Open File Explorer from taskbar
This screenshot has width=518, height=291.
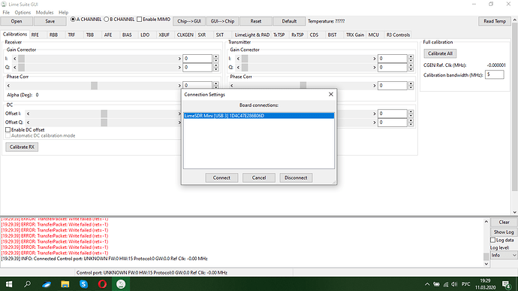(x=65, y=284)
